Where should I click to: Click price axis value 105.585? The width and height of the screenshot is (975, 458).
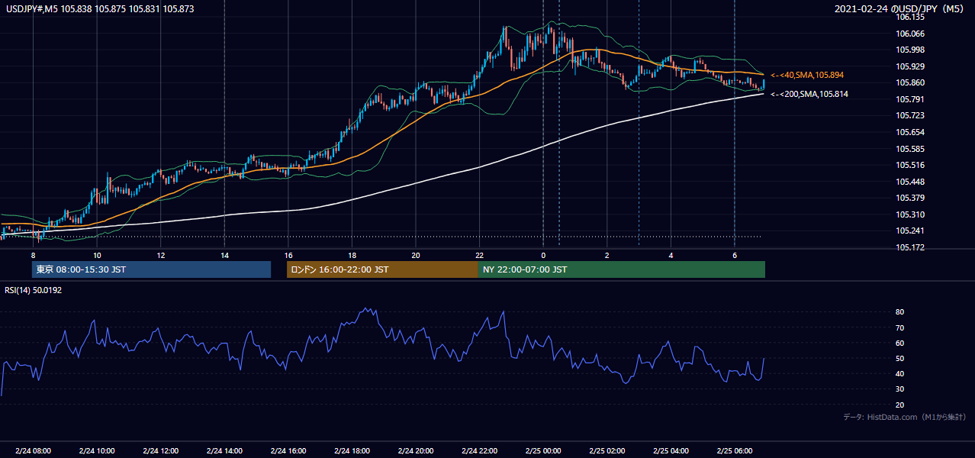[911, 149]
